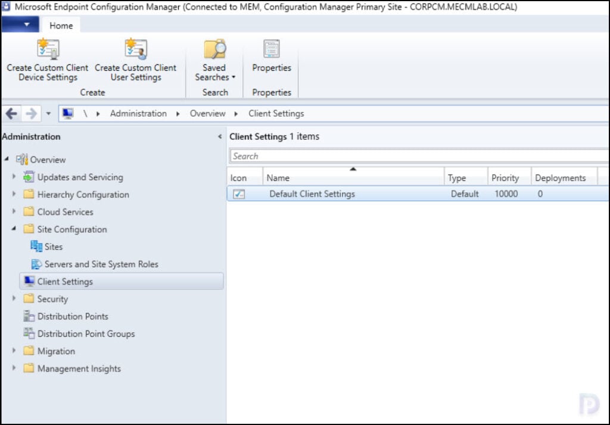Select Management Insights tree item
610x425 pixels.
pos(79,368)
